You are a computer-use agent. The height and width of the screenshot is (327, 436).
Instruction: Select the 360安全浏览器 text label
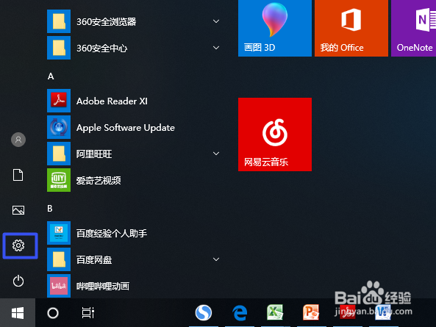107,21
